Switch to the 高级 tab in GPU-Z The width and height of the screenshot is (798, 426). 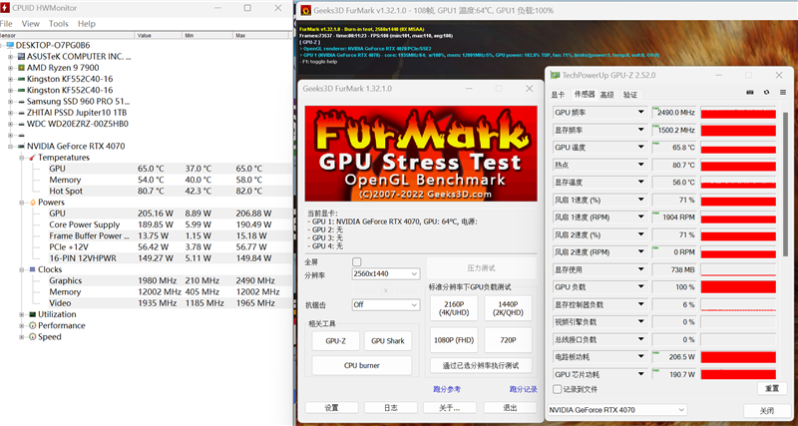tap(604, 94)
